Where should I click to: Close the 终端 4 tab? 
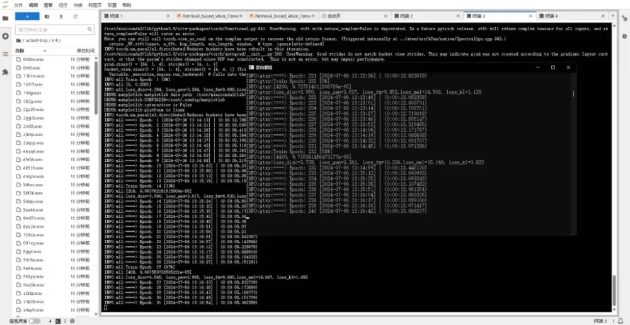[603, 16]
